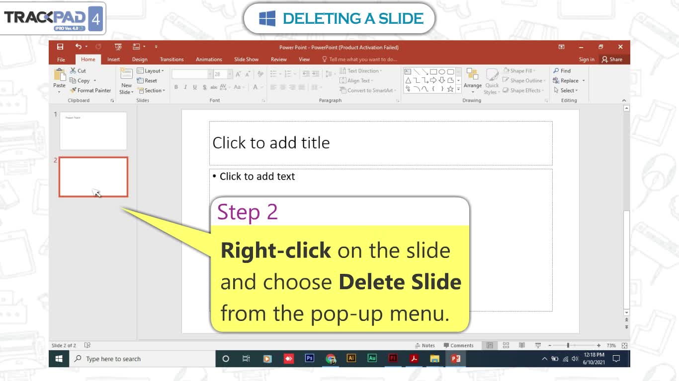Expand the shapes gallery More arrow
The width and height of the screenshot is (679, 381).
pyautogui.click(x=458, y=89)
